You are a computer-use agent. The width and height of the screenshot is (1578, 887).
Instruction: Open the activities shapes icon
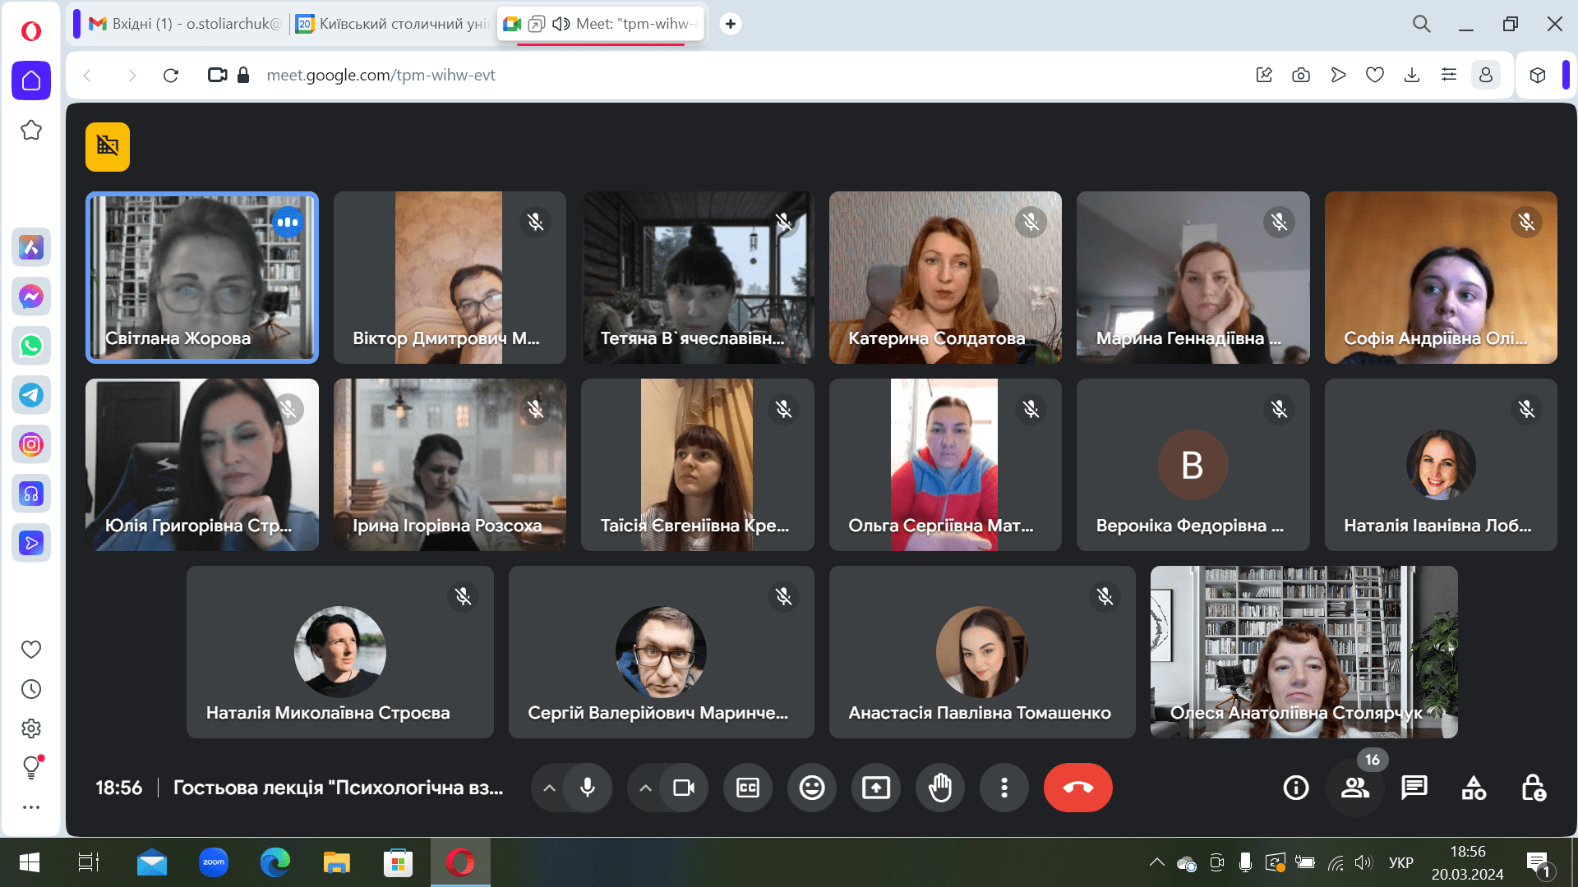1474,788
